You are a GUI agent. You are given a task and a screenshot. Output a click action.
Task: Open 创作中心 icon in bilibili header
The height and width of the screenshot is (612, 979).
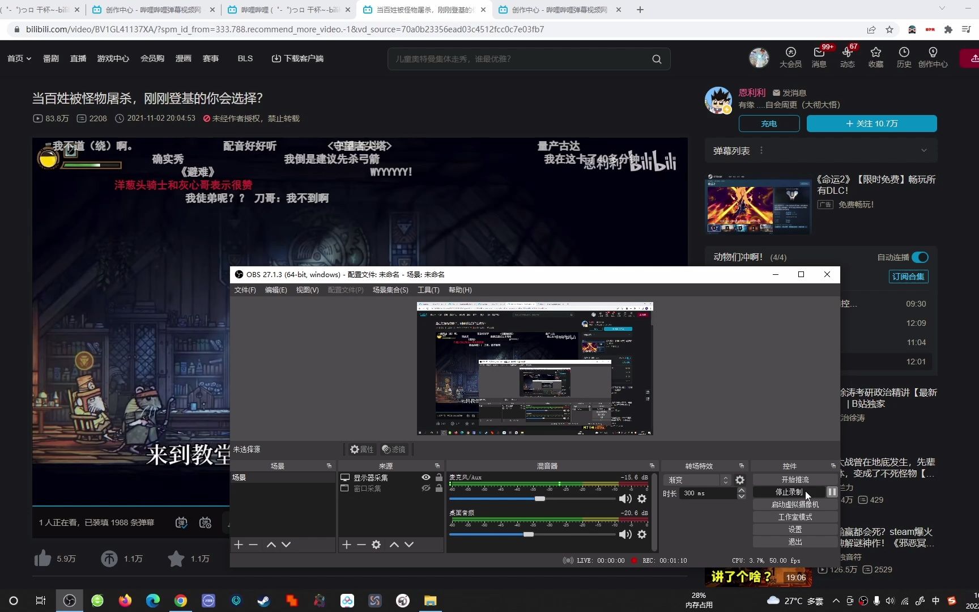pyautogui.click(x=933, y=57)
